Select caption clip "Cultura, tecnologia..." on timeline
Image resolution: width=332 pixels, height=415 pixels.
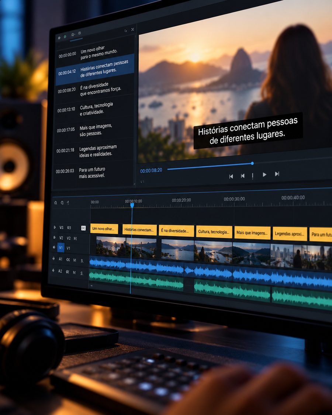coord(214,232)
